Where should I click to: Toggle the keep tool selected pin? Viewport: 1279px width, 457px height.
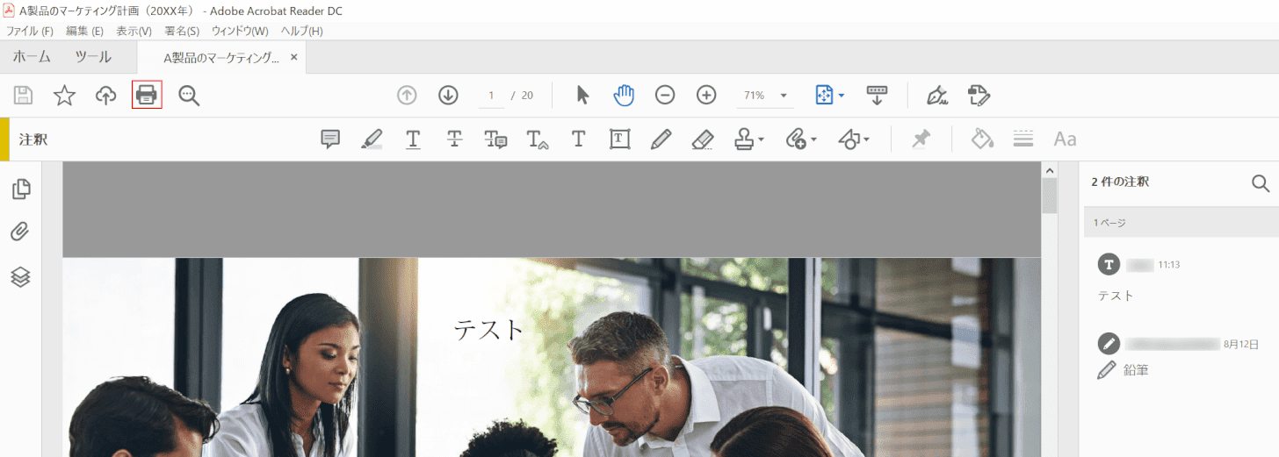point(921,139)
